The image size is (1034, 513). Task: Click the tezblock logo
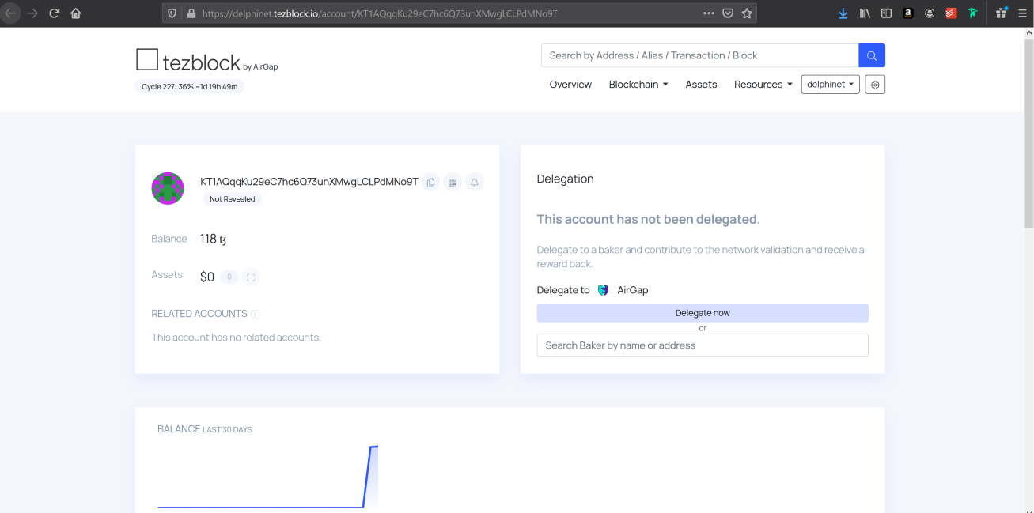coord(187,61)
